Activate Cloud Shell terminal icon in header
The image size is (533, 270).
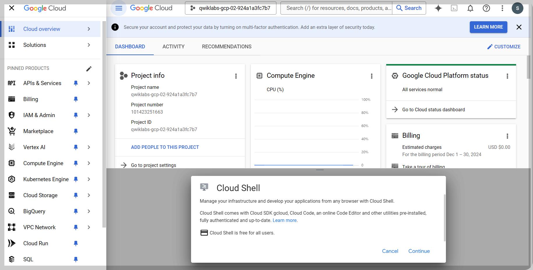[x=454, y=8]
